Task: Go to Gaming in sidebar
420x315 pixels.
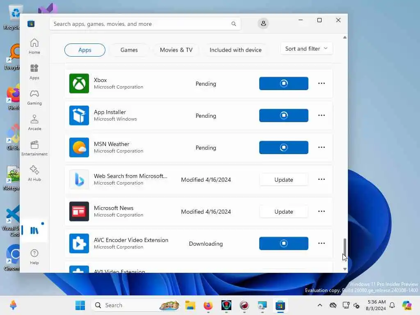Action: (34, 97)
